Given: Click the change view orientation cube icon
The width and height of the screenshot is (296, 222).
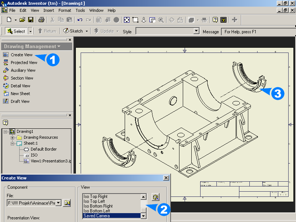Looking at the screenshot, I should 156,197.
